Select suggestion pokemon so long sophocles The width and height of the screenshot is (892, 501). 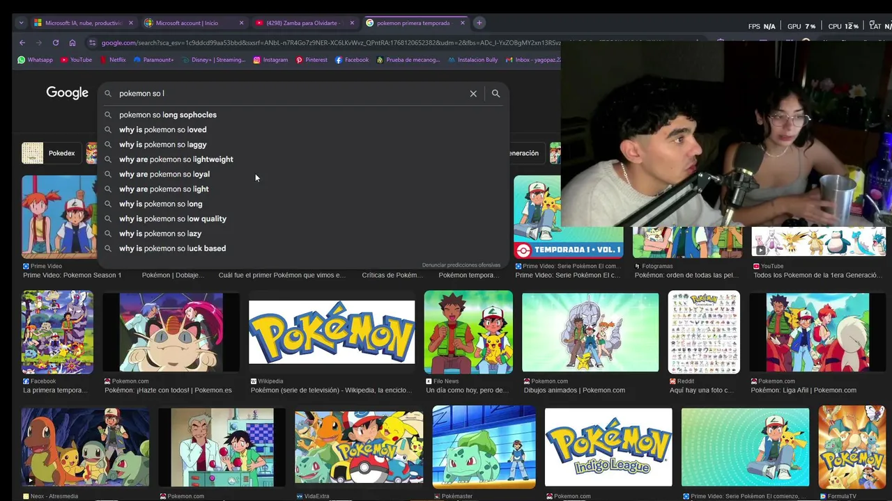(303, 115)
